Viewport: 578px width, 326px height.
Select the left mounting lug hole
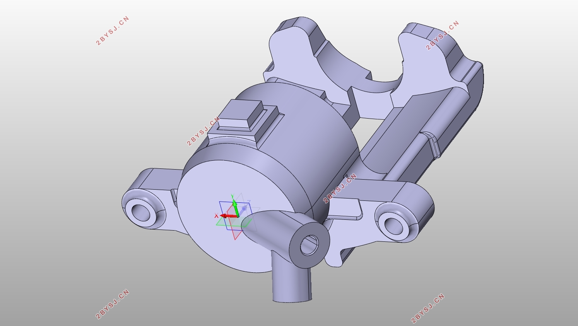point(140,212)
